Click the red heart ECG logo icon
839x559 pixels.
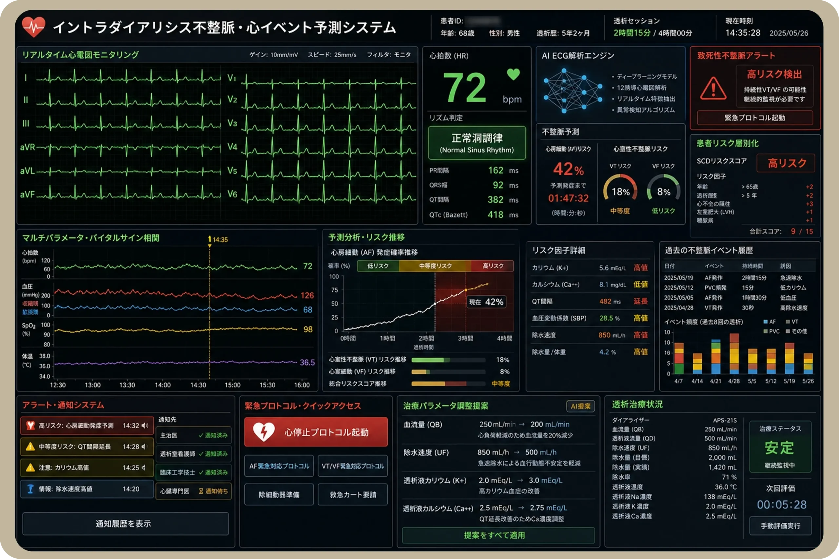click(x=33, y=27)
